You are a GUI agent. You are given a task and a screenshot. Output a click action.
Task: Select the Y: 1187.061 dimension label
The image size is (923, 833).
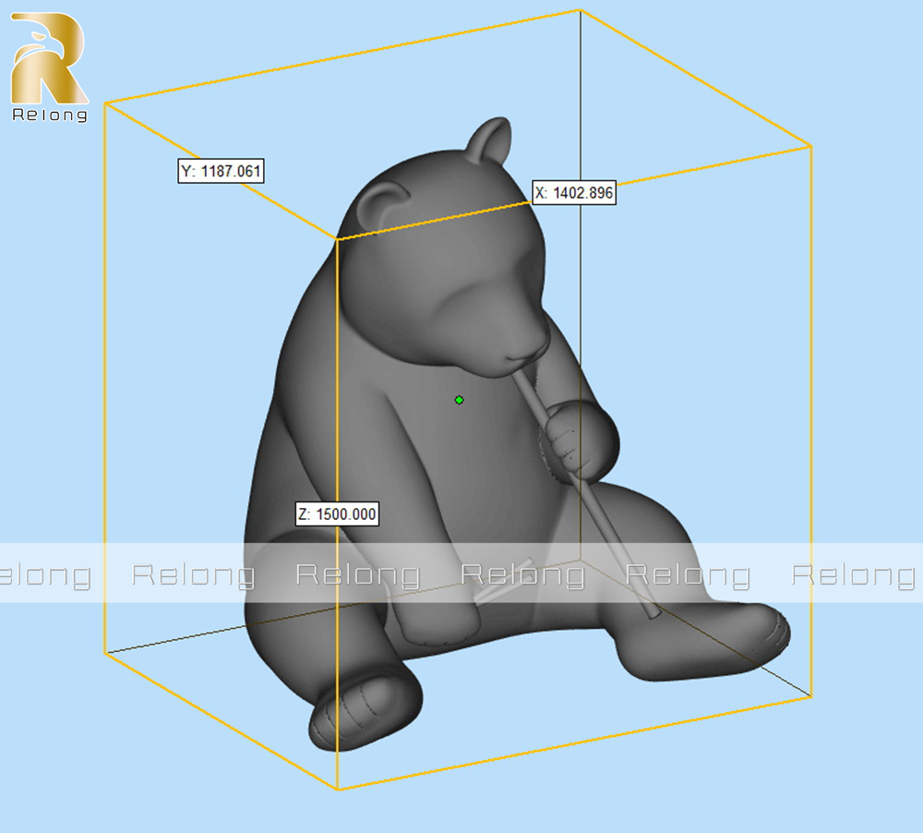click(222, 171)
